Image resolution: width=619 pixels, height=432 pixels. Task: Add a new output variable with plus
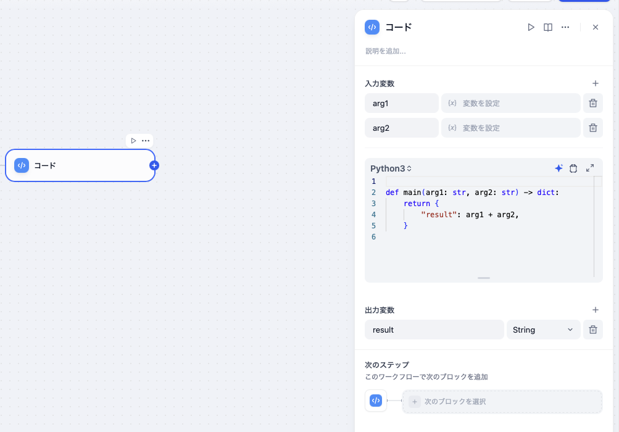tap(596, 310)
